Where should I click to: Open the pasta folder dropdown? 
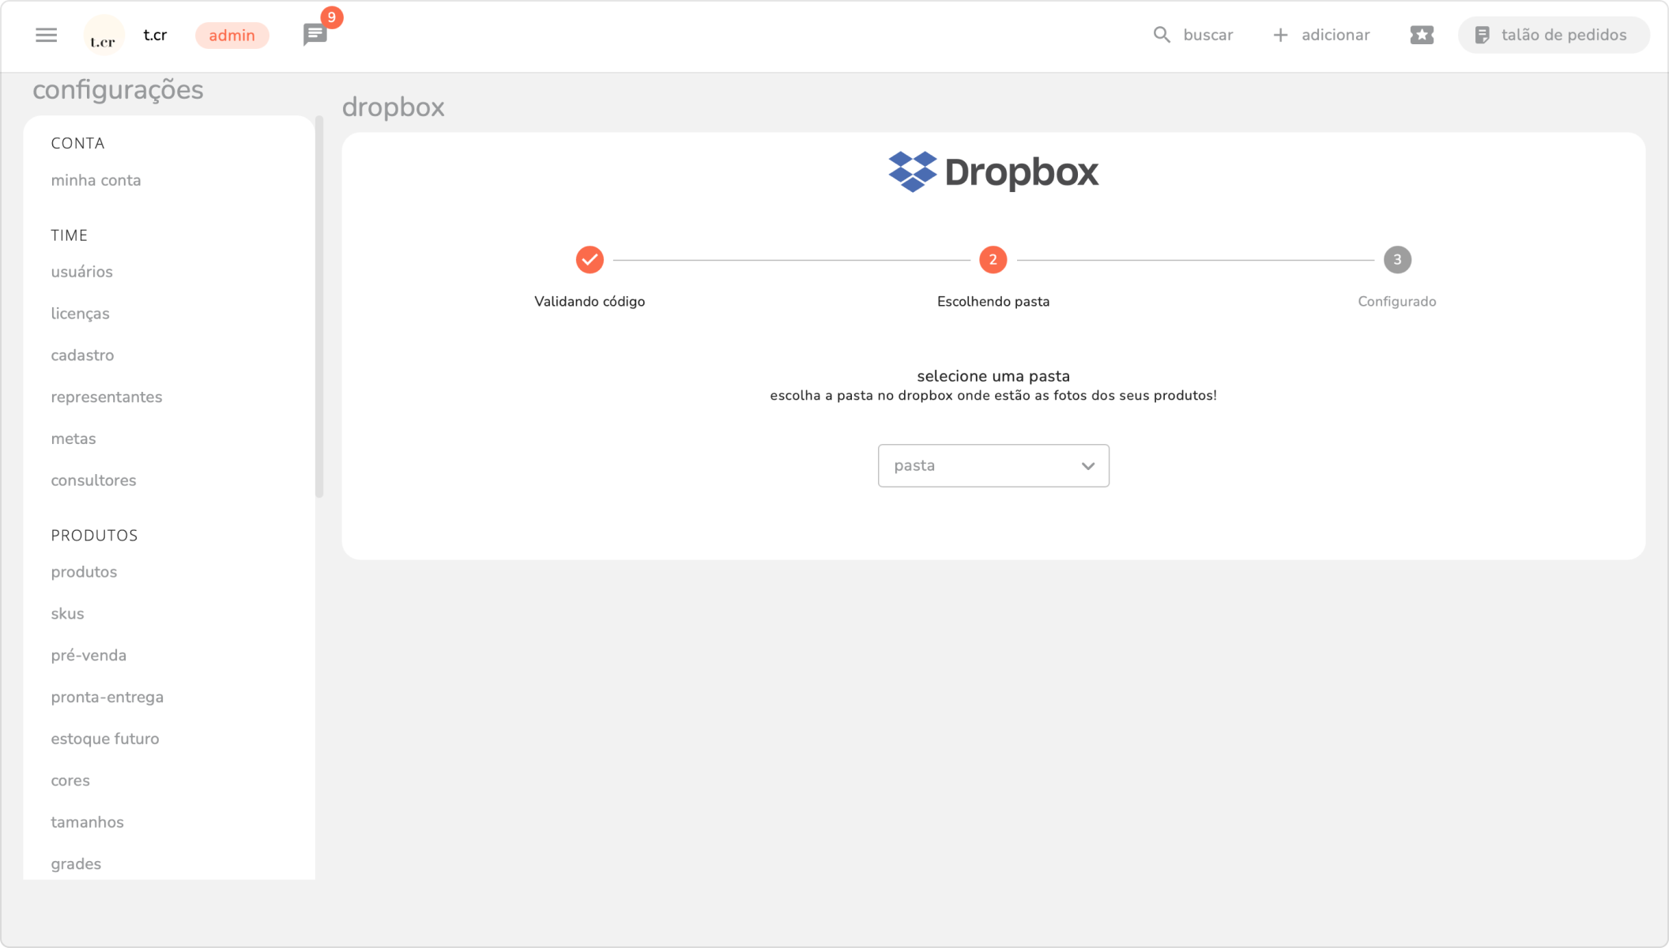pos(980,465)
